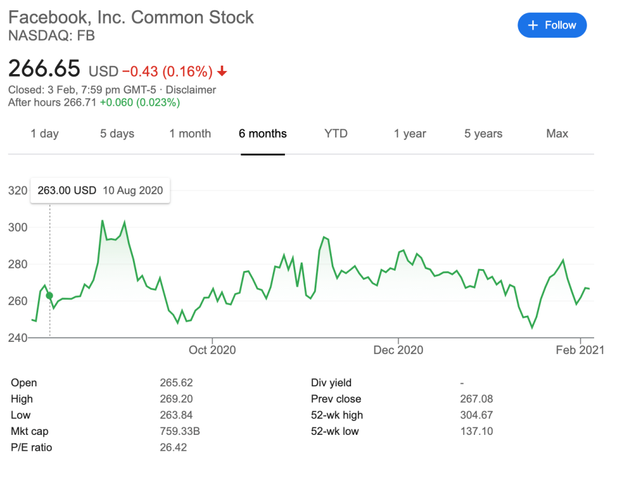Click the 263.00 USD chart tooltip
622x478 pixels.
[x=100, y=190]
